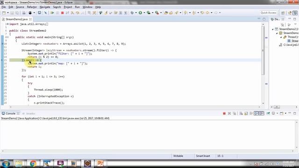The image size is (299, 168).
Task: Click the Run Last Tool external tools icon
Action: pyautogui.click(x=157, y=13)
